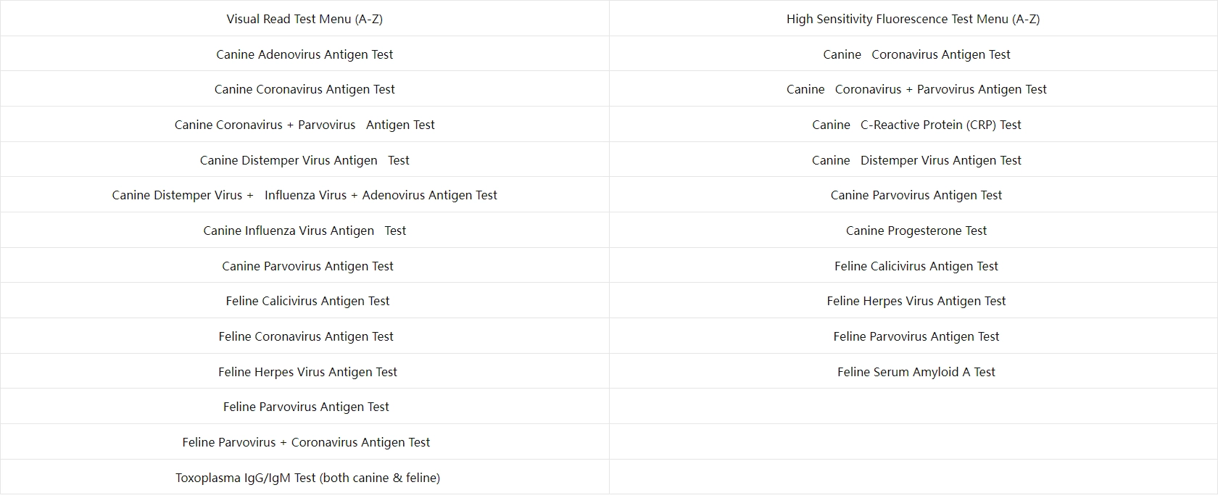The width and height of the screenshot is (1218, 498).
Task: Open Canine Progesterone Test entry
Action: pyautogui.click(x=916, y=231)
